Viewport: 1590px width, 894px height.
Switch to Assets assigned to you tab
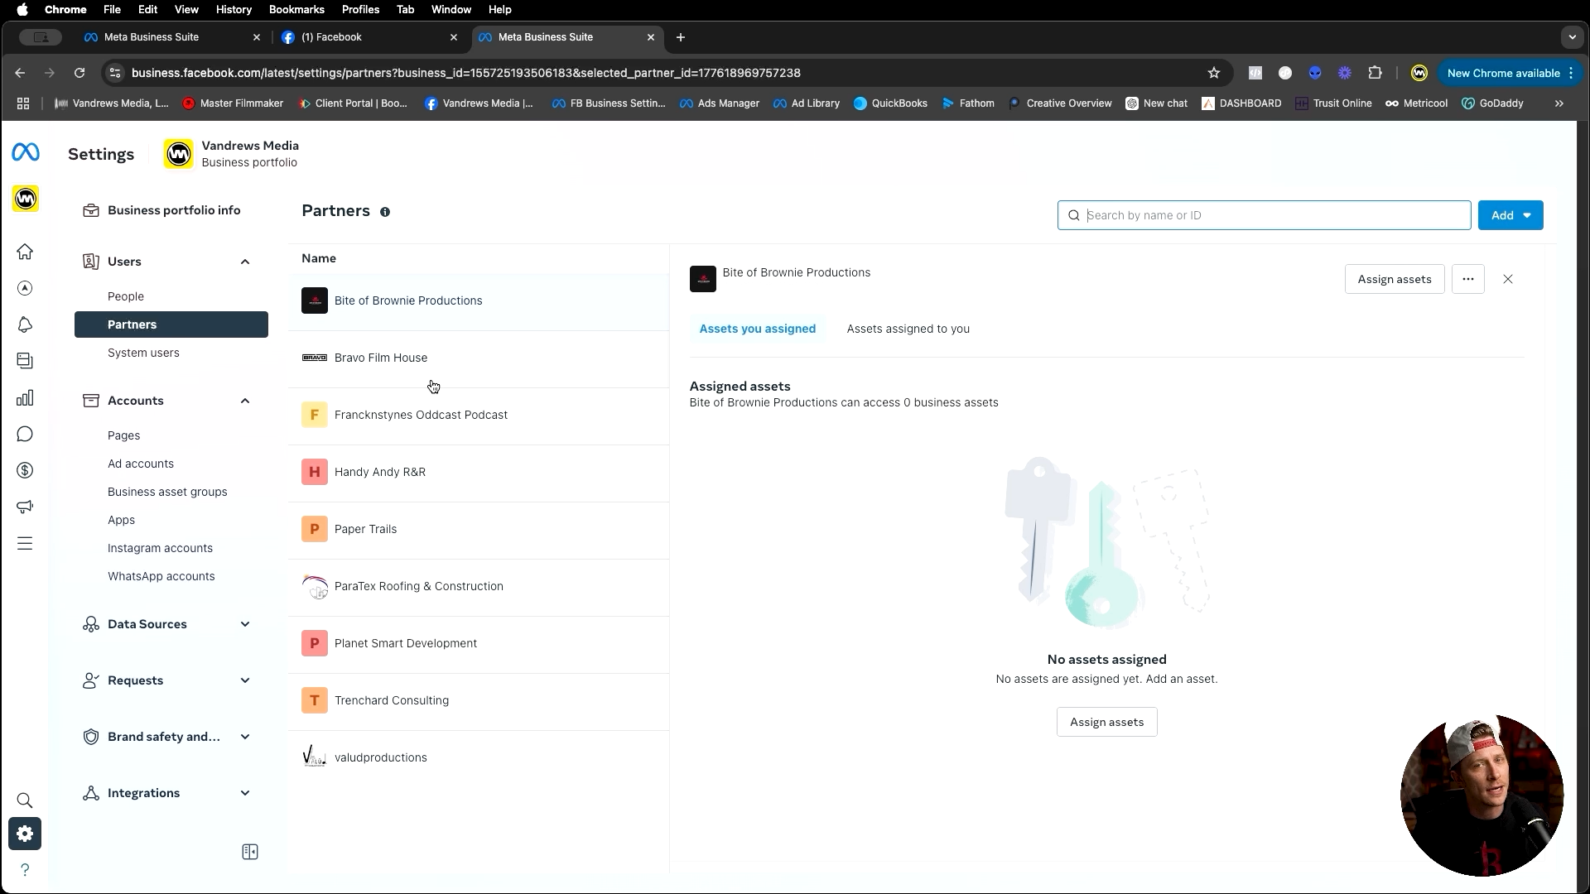[x=908, y=329]
